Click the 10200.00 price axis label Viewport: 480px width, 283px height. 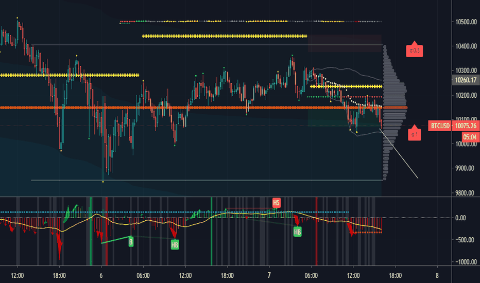466,95
